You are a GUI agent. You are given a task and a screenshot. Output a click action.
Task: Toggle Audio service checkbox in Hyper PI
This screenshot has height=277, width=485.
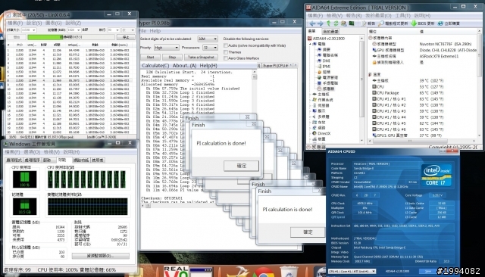tap(226, 45)
